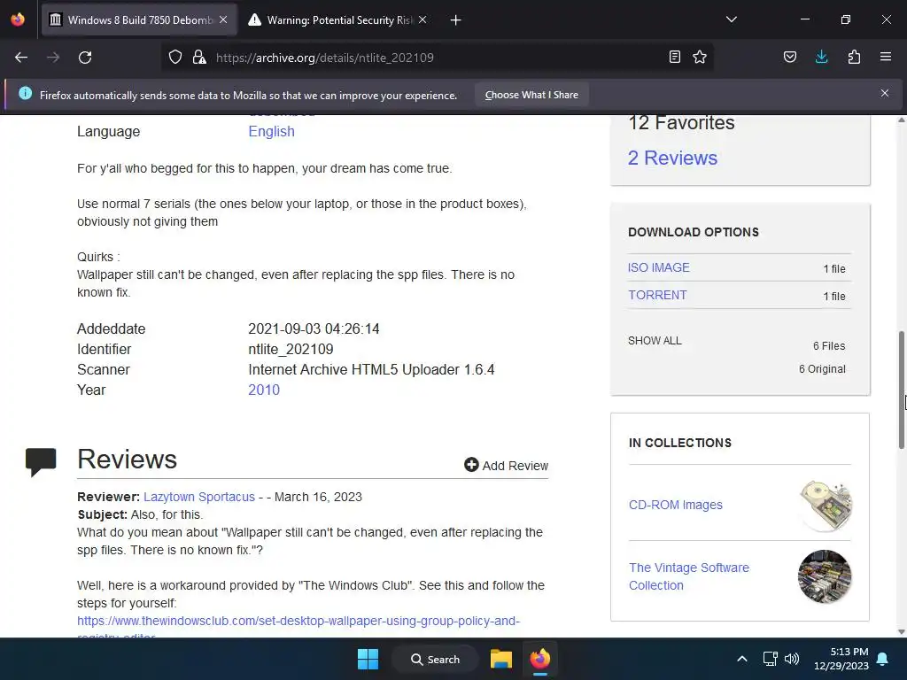The image size is (907, 680).
Task: Click Firefox icon in taskbar
Action: coord(540,659)
